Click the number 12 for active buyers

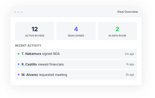pos(35,29)
